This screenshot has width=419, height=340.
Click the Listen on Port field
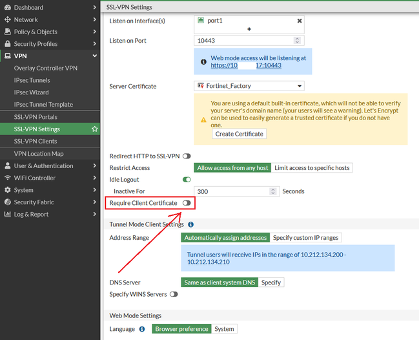[x=249, y=41]
